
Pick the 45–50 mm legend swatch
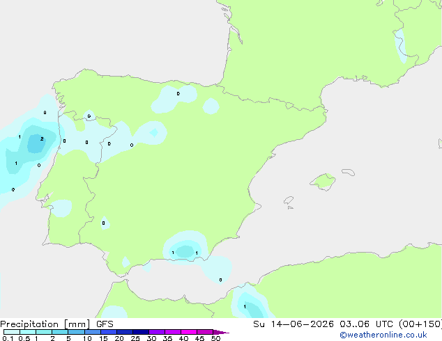(205, 332)
